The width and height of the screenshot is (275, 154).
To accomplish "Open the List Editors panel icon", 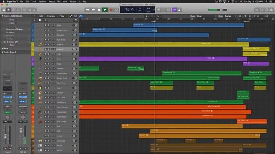I will click(257, 10).
